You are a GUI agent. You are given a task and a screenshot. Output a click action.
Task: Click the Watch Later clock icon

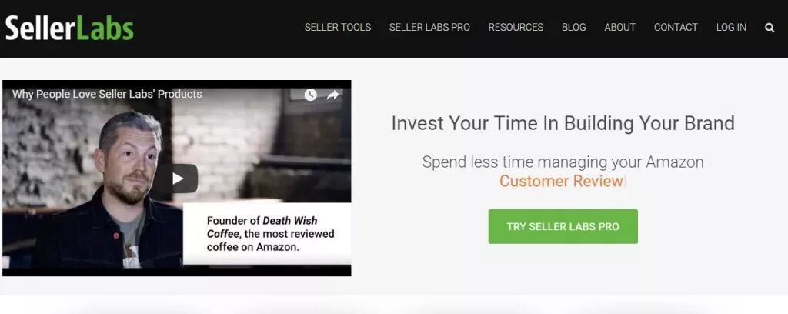[x=311, y=95]
